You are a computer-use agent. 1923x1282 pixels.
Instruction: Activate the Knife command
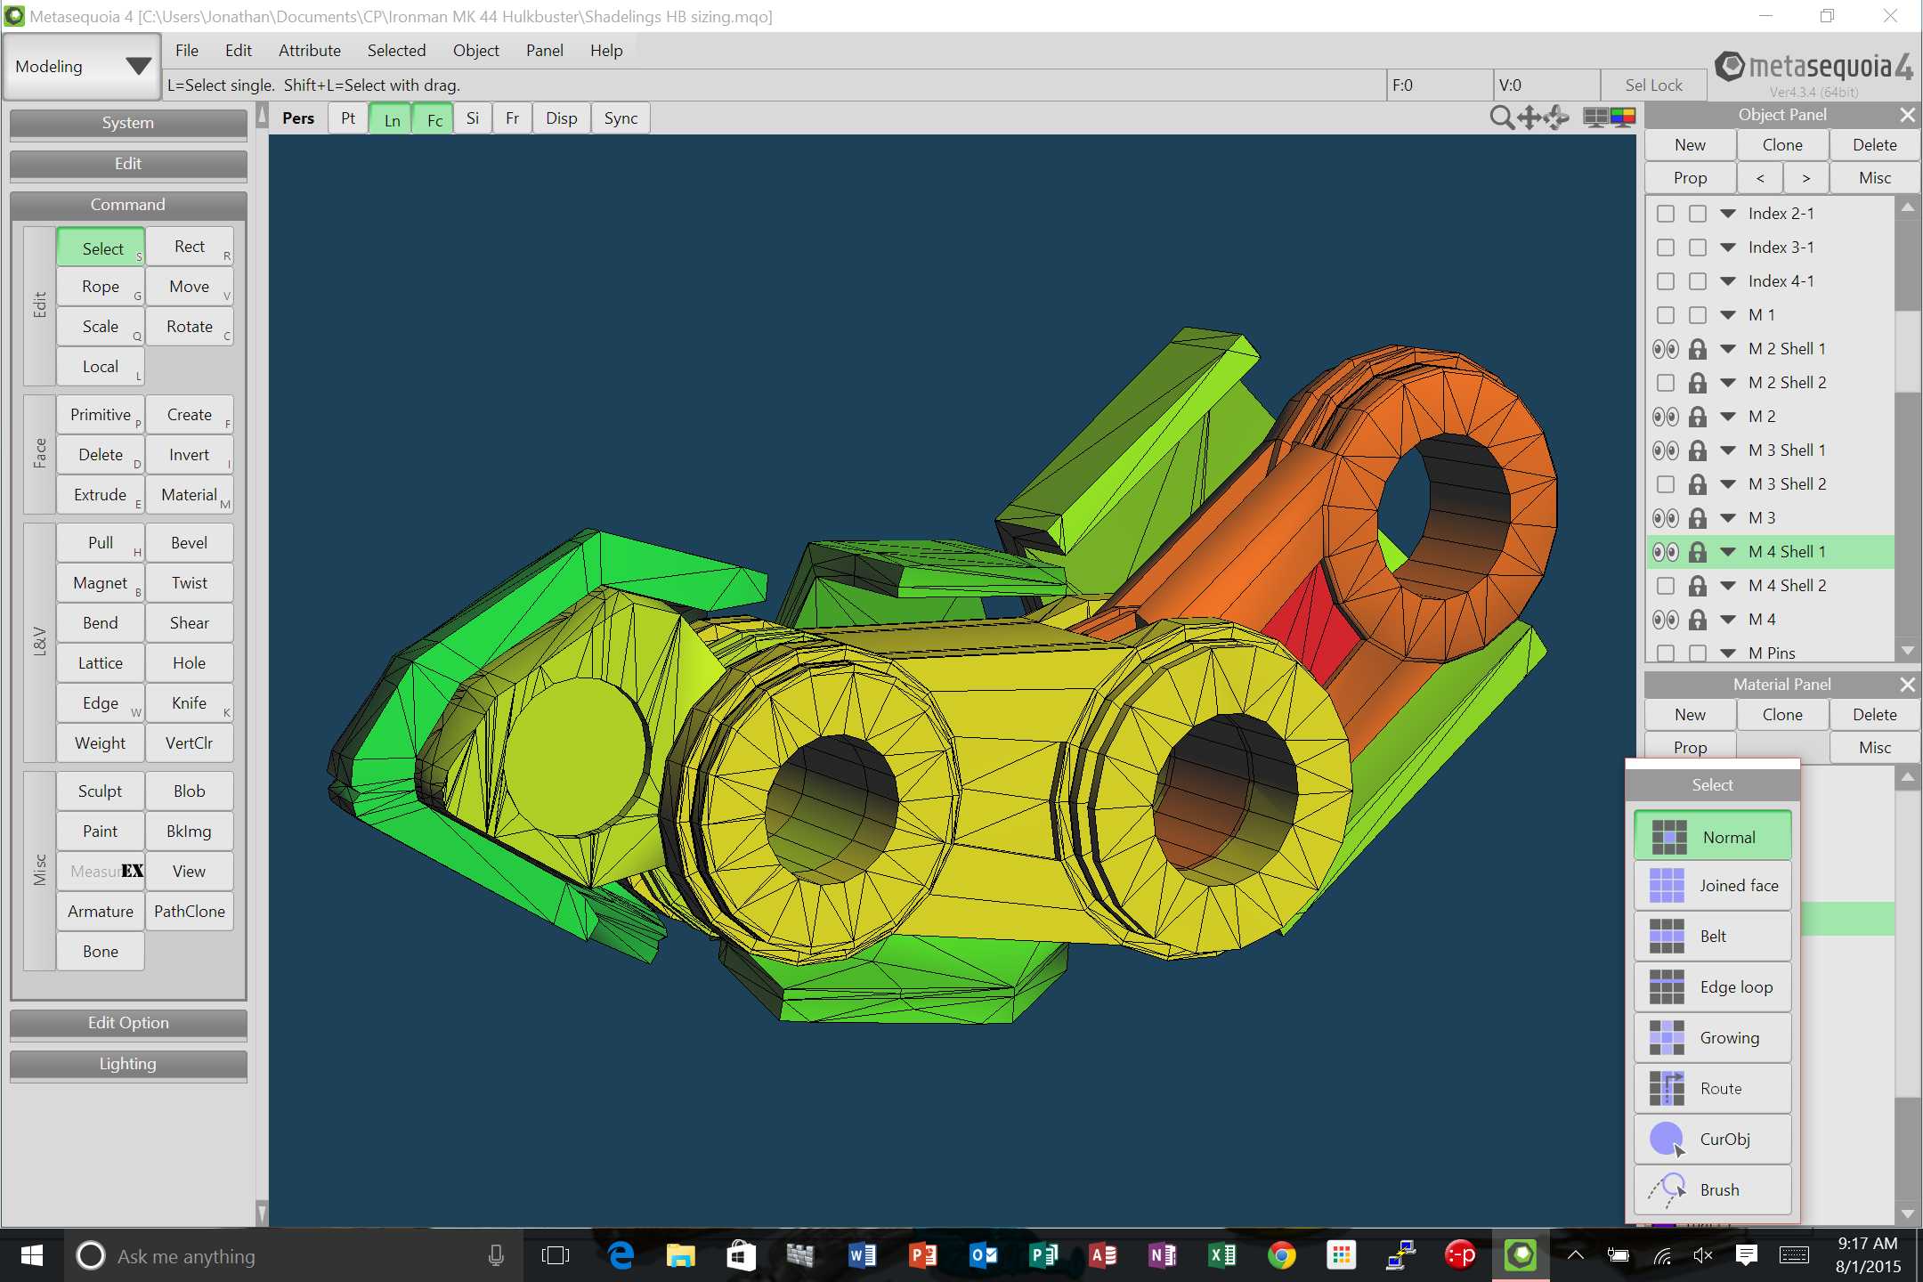(190, 703)
